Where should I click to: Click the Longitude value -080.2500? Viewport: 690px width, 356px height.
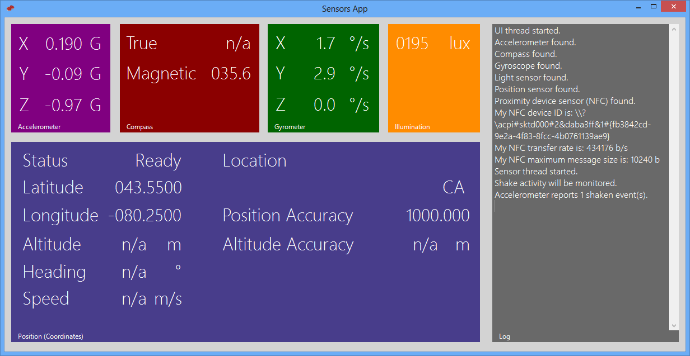pyautogui.click(x=145, y=216)
